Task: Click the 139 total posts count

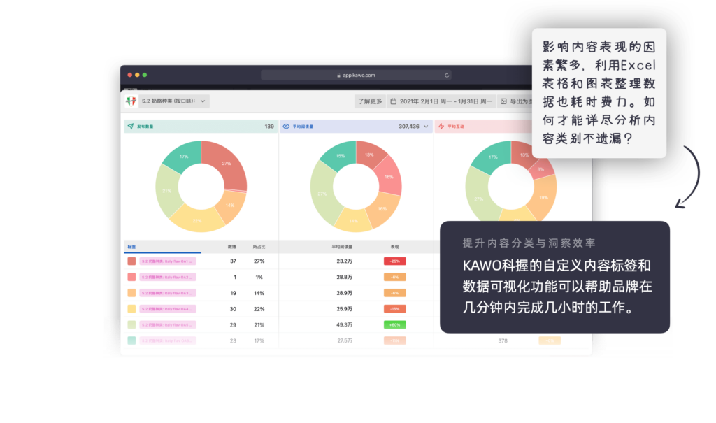Action: (269, 127)
